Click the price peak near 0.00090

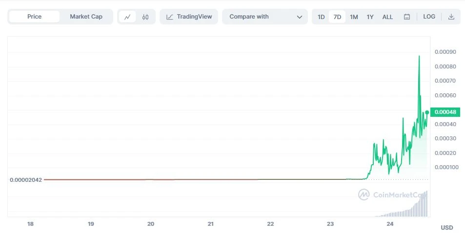(x=419, y=56)
